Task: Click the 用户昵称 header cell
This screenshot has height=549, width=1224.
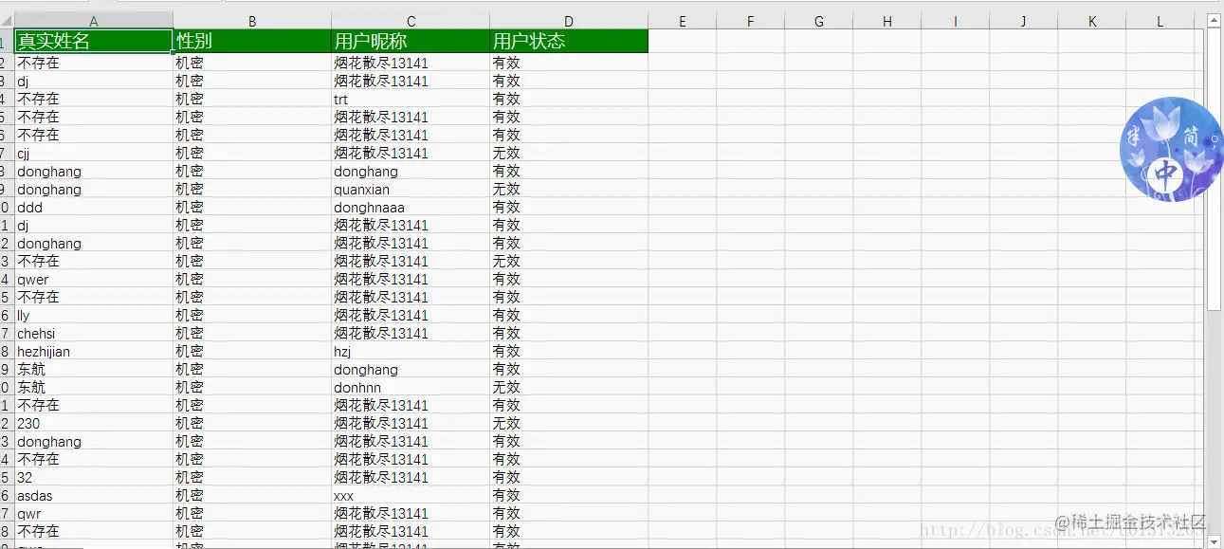Action: [x=410, y=42]
